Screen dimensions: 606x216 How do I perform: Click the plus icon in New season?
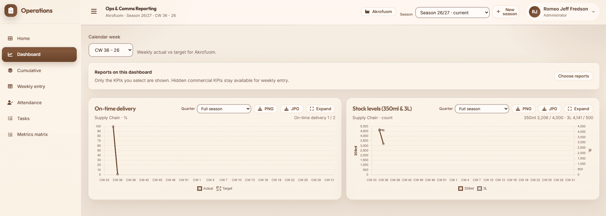point(498,11)
